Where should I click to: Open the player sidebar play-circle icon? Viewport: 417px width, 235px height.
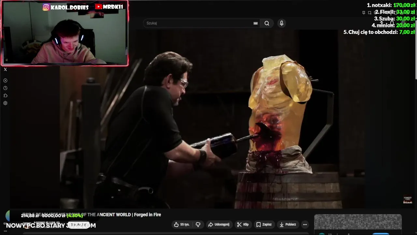(x=5, y=81)
